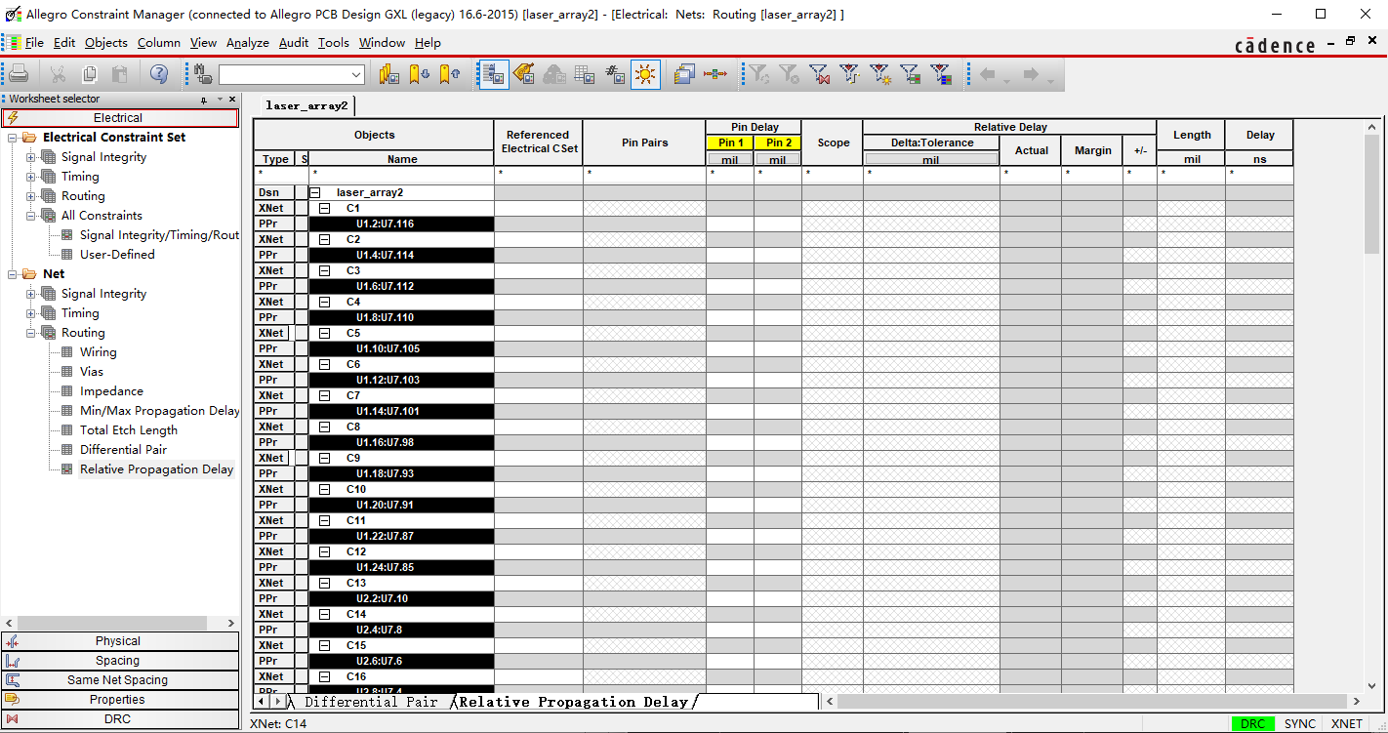Click the table grid worksheet icon
1388x733 pixels.
click(585, 74)
